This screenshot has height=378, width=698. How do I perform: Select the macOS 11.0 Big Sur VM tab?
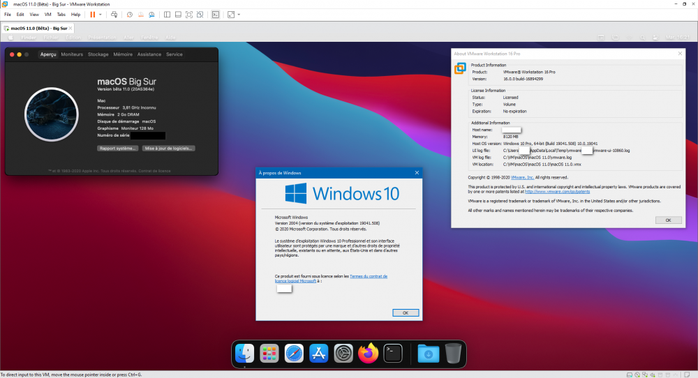(x=38, y=28)
